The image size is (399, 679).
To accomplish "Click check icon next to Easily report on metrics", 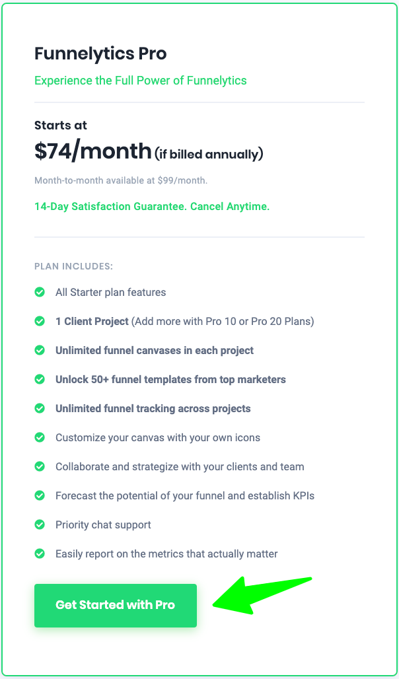I will coord(40,554).
